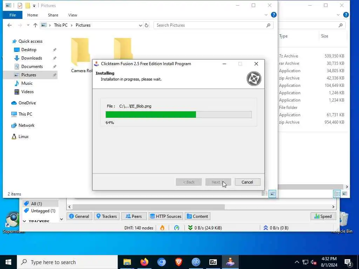This screenshot has width=359, height=269.
Task: Open File Explorer from the taskbar
Action: click(x=127, y=262)
